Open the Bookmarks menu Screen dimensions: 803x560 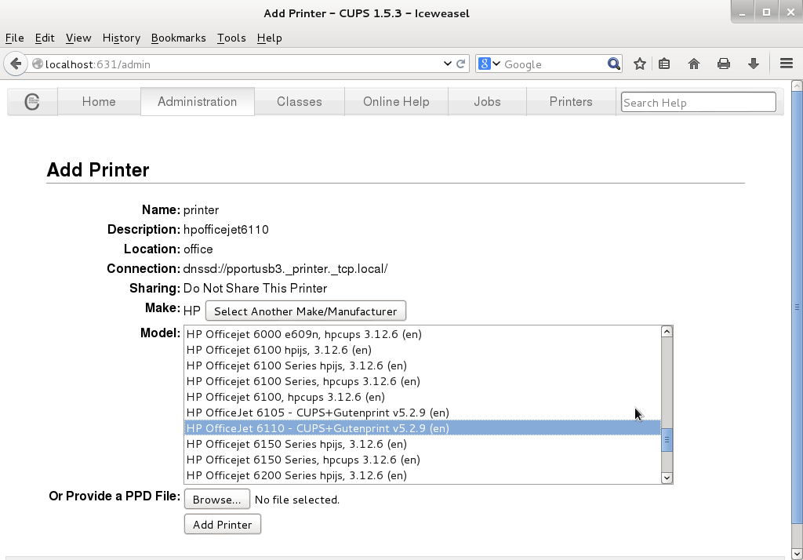point(178,38)
